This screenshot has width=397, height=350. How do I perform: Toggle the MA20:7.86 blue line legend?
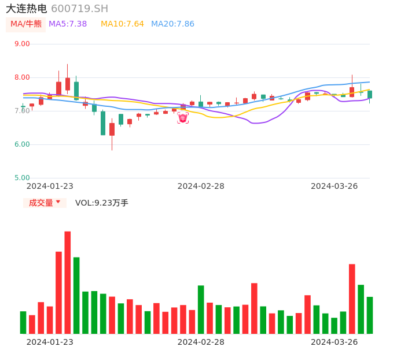tap(172, 24)
